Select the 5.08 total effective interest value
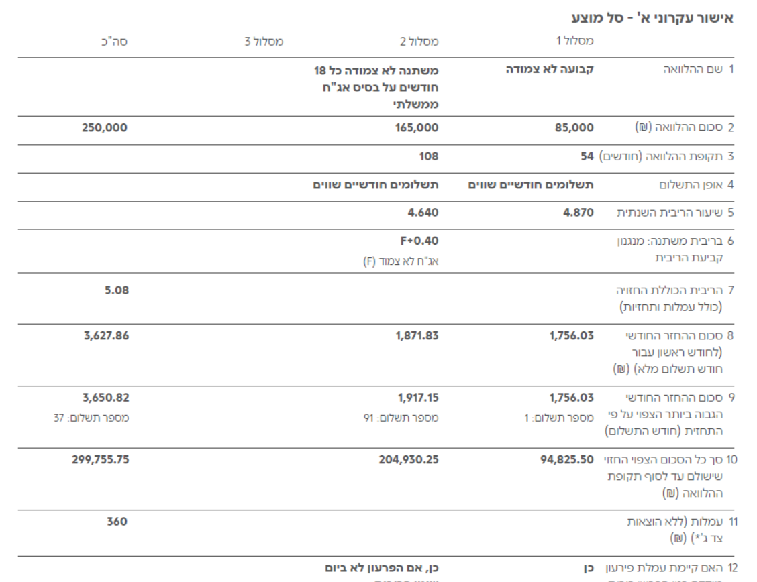The image size is (757, 582). (x=115, y=290)
